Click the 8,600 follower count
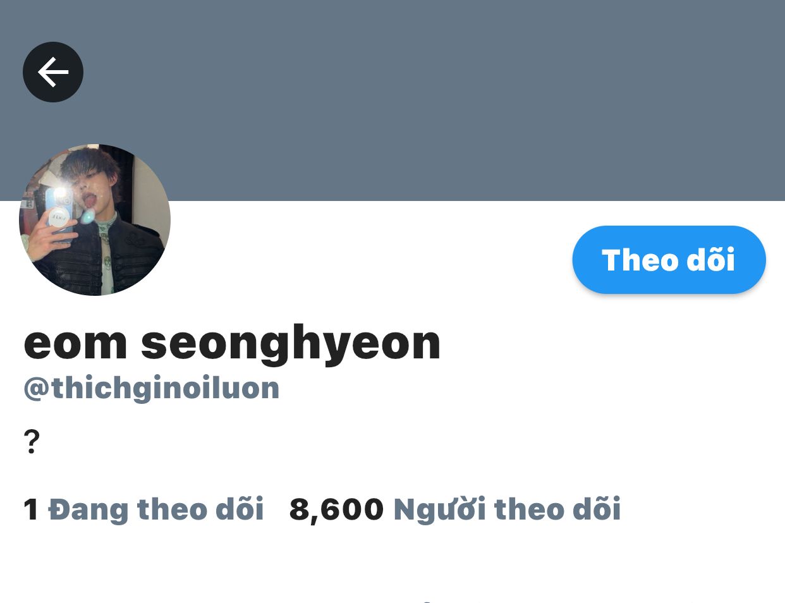Image resolution: width=785 pixels, height=603 pixels. [x=336, y=509]
